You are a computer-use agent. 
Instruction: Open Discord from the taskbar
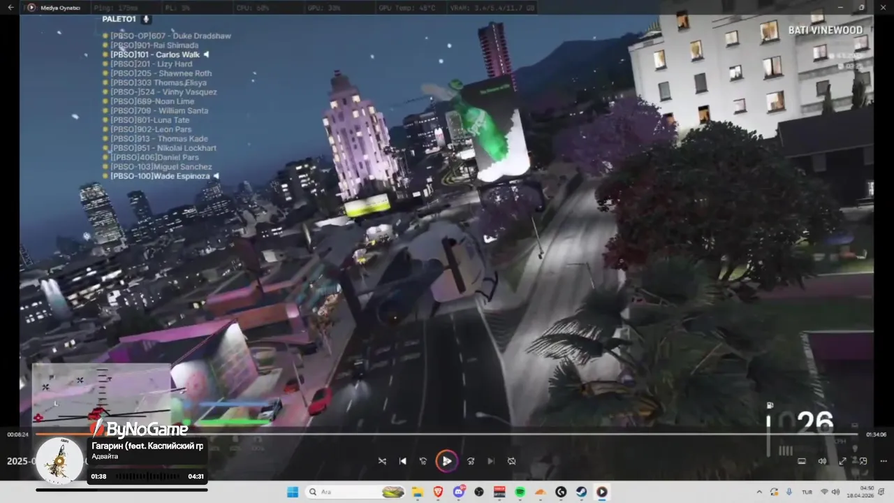tap(459, 492)
